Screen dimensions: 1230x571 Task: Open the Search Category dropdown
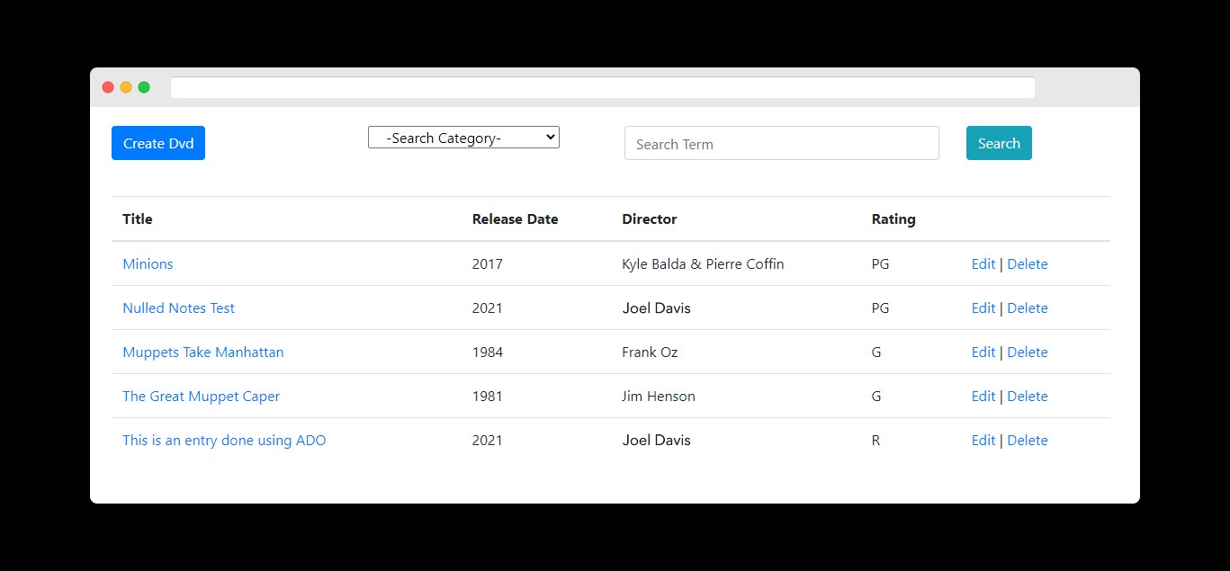pos(463,138)
